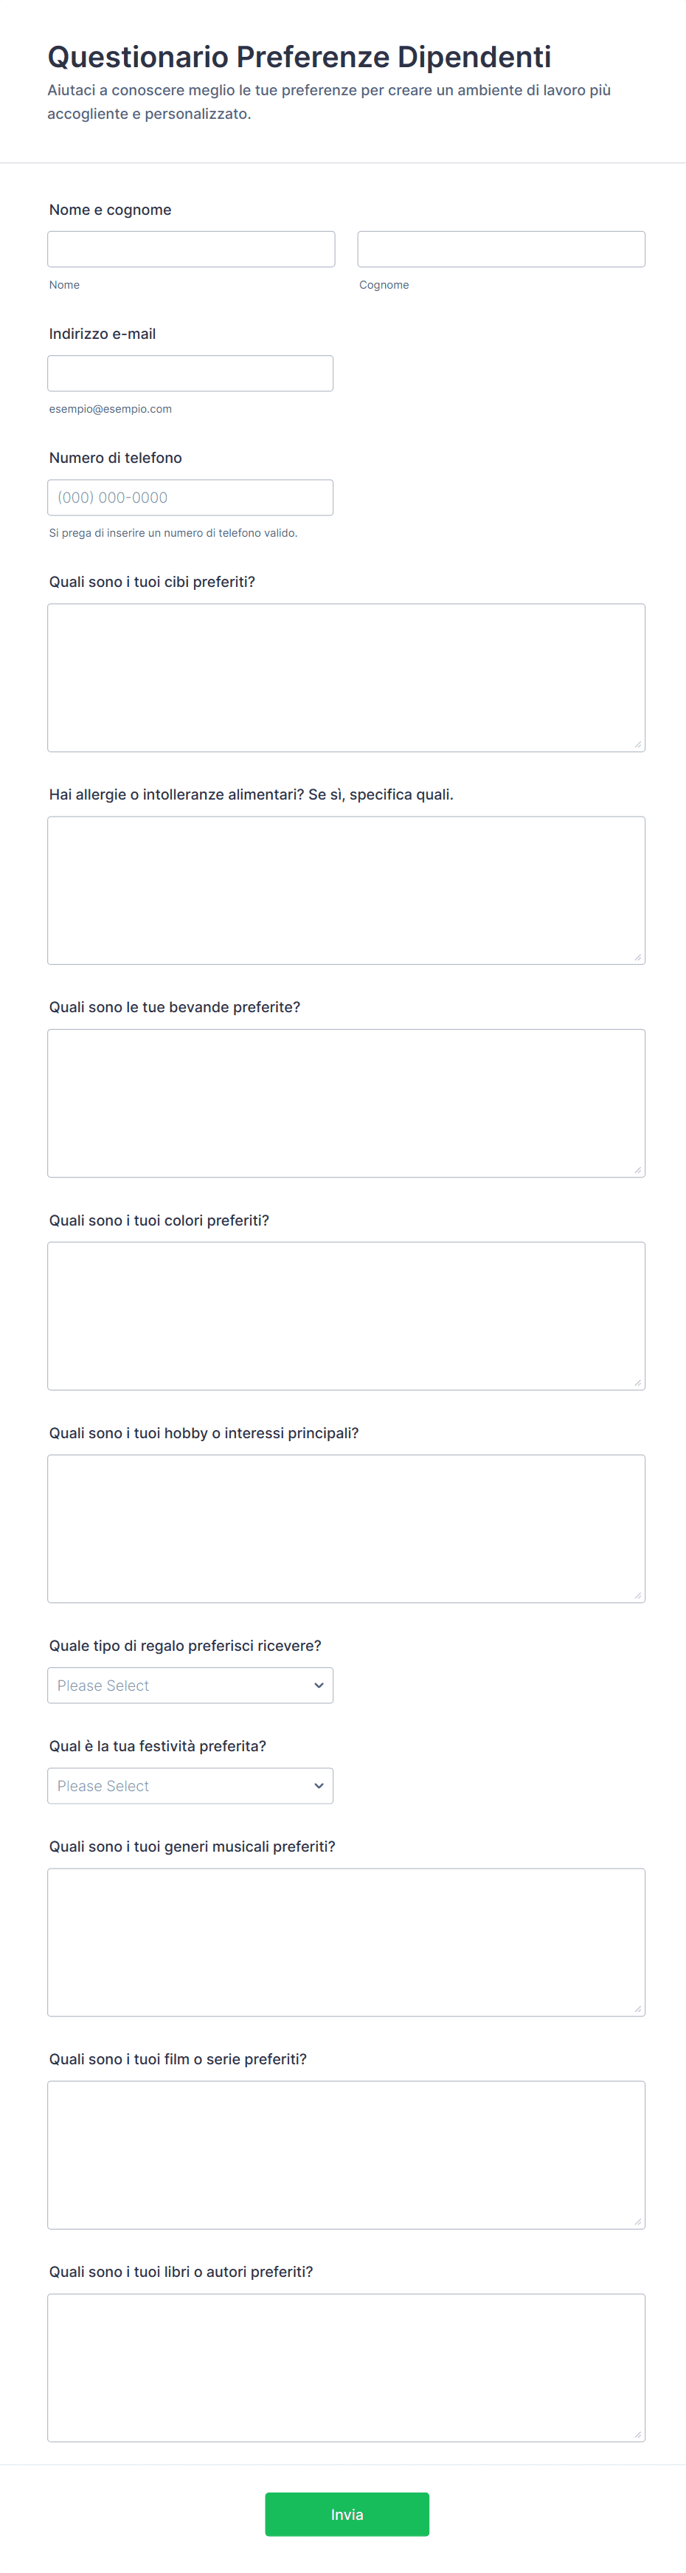This screenshot has width=686, height=2573.
Task: Click the colori preferiti text area
Action: point(345,1314)
